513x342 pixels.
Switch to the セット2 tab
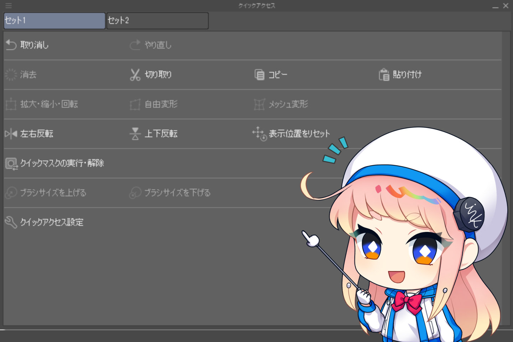157,21
